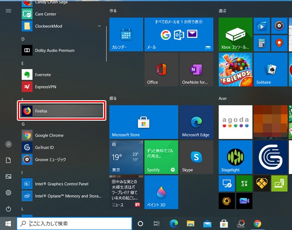
Task: Open the Solitaire tile
Action: pyautogui.click(x=271, y=69)
